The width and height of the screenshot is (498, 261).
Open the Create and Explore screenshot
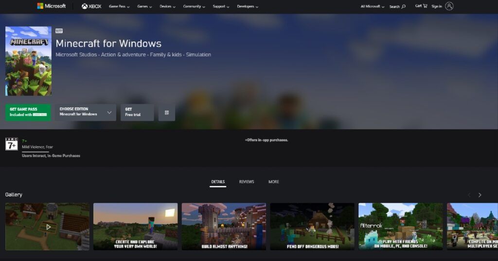click(x=136, y=227)
